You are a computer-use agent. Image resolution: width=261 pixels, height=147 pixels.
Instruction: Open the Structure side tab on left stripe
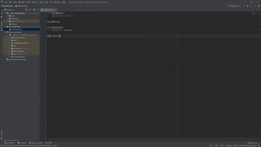pyautogui.click(x=2, y=26)
